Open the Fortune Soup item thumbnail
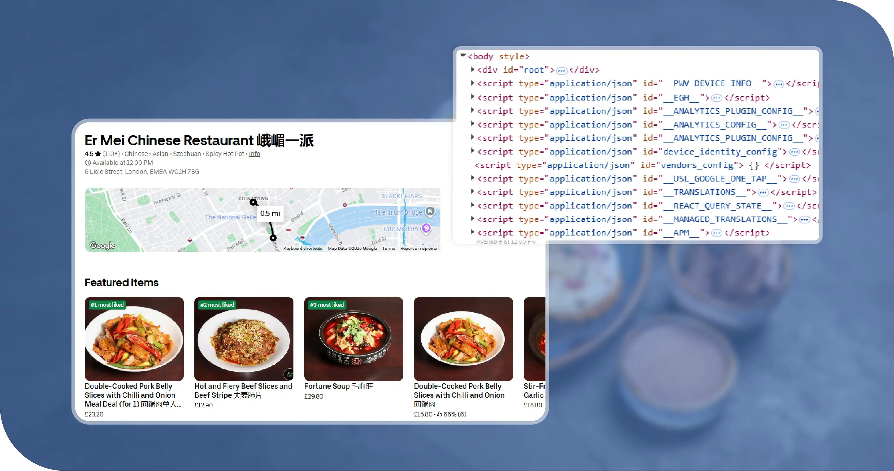Viewport: 894px width, 471px height. [x=353, y=339]
